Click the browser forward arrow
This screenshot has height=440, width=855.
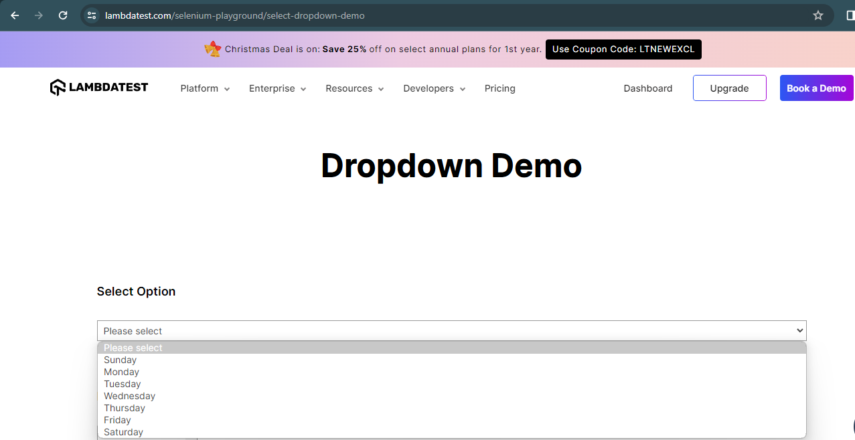coord(39,15)
